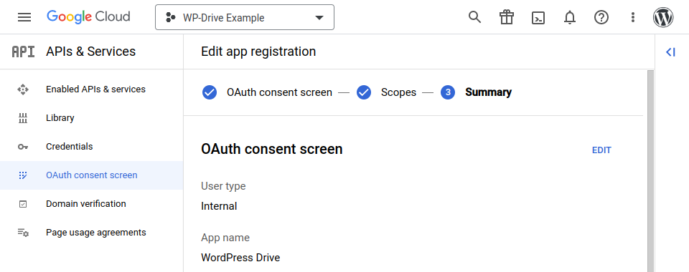Image resolution: width=689 pixels, height=272 pixels.
Task: Click the Google Cloud logo
Action: point(88,17)
